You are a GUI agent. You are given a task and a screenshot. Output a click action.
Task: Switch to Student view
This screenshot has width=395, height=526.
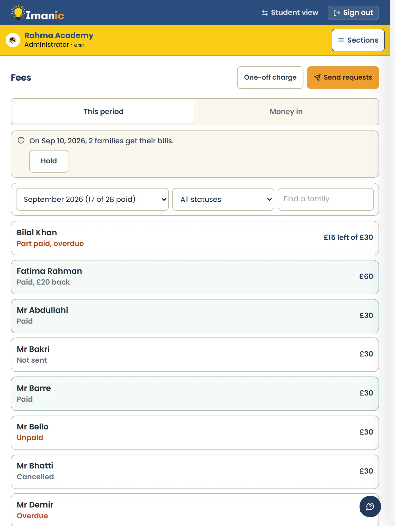[x=290, y=13]
